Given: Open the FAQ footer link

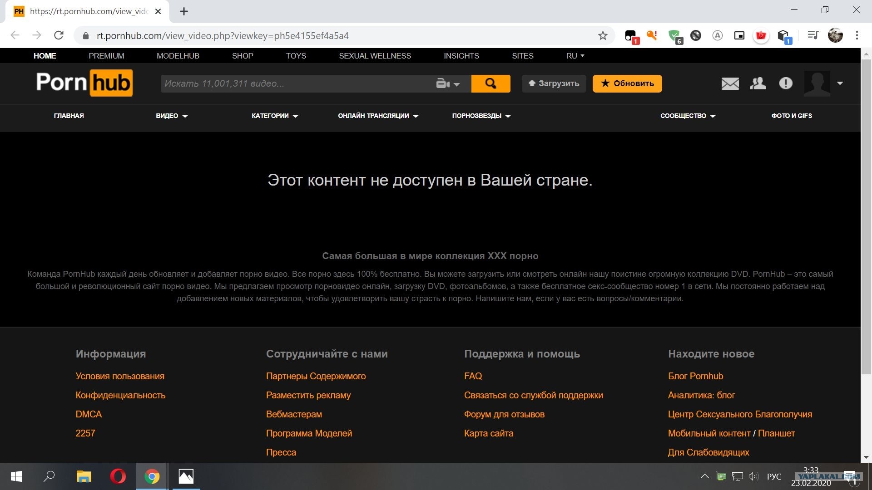Looking at the screenshot, I should [x=473, y=376].
